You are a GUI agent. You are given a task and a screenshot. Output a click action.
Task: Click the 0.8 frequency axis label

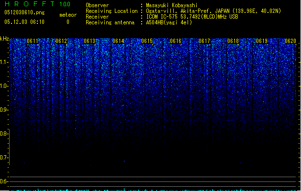point(4,134)
